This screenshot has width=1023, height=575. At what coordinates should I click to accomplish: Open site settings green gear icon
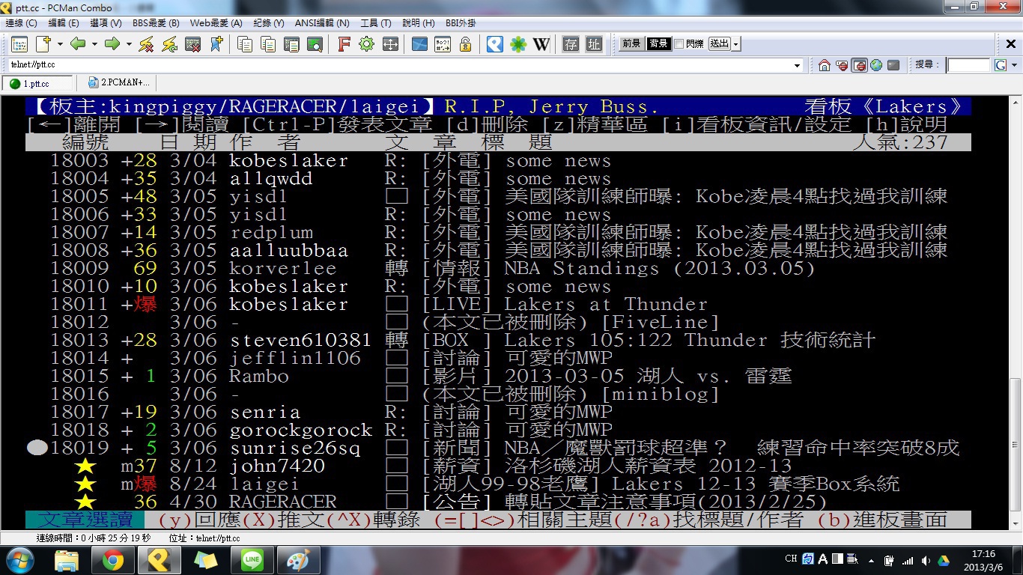(366, 44)
